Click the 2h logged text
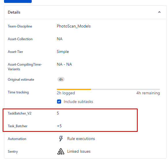The image size is (168, 164). click(66, 93)
